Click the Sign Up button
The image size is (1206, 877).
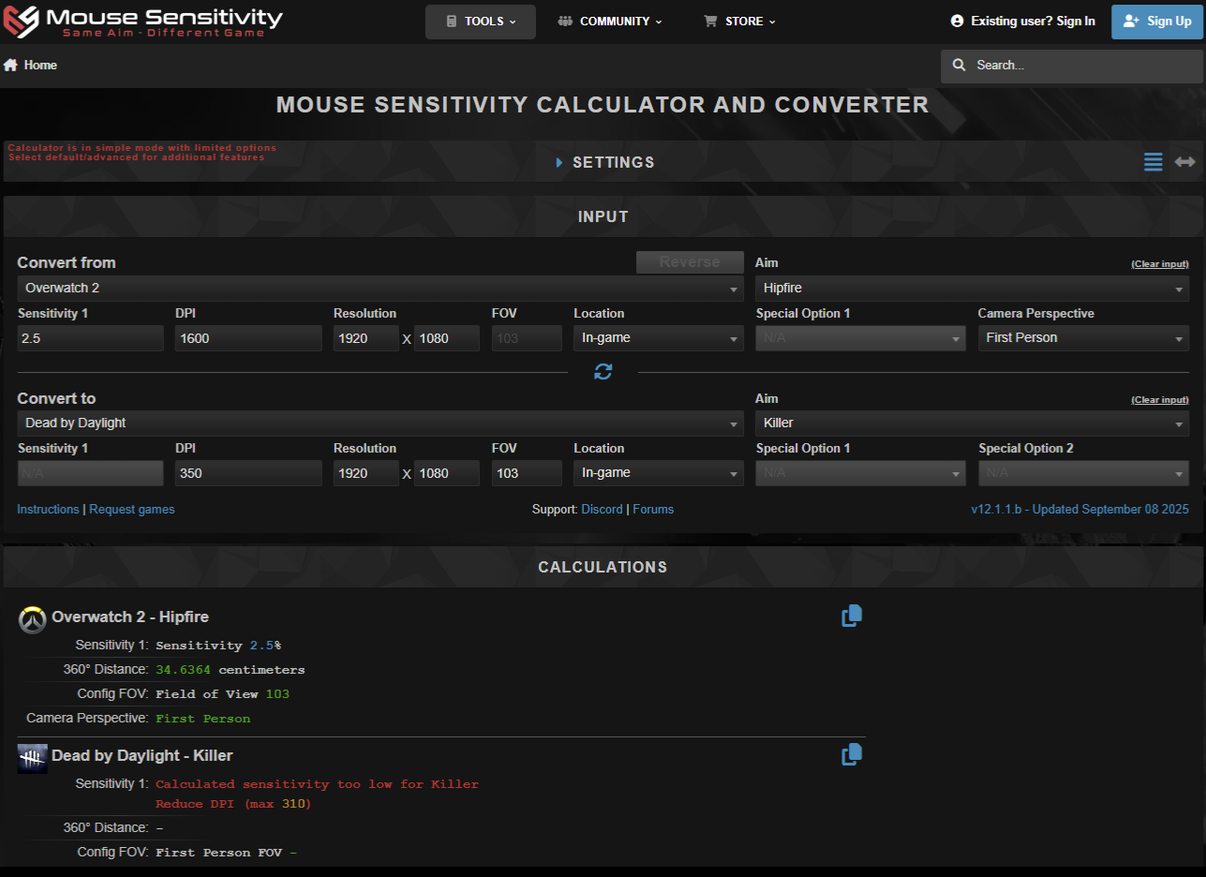coord(1157,22)
